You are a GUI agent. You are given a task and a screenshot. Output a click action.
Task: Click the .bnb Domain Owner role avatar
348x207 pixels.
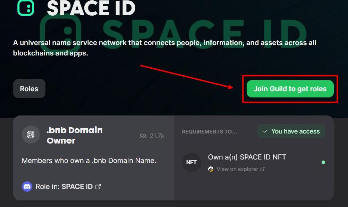coord(31,135)
